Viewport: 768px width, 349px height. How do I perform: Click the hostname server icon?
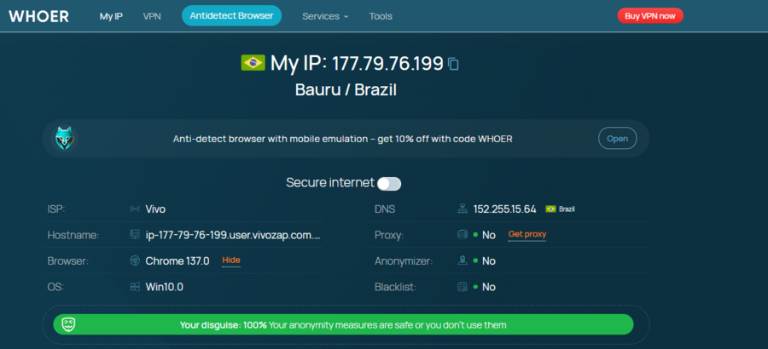pos(135,234)
